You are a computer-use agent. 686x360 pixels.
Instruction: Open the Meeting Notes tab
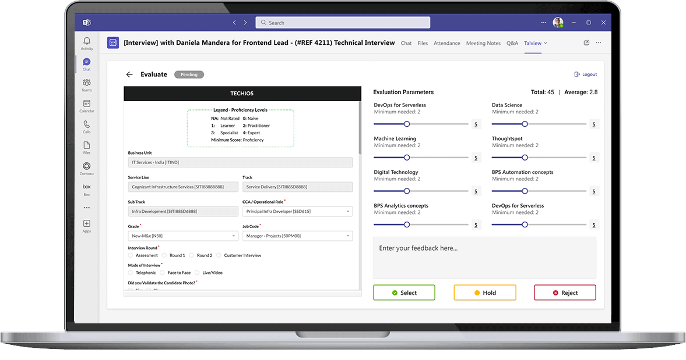pos(483,43)
